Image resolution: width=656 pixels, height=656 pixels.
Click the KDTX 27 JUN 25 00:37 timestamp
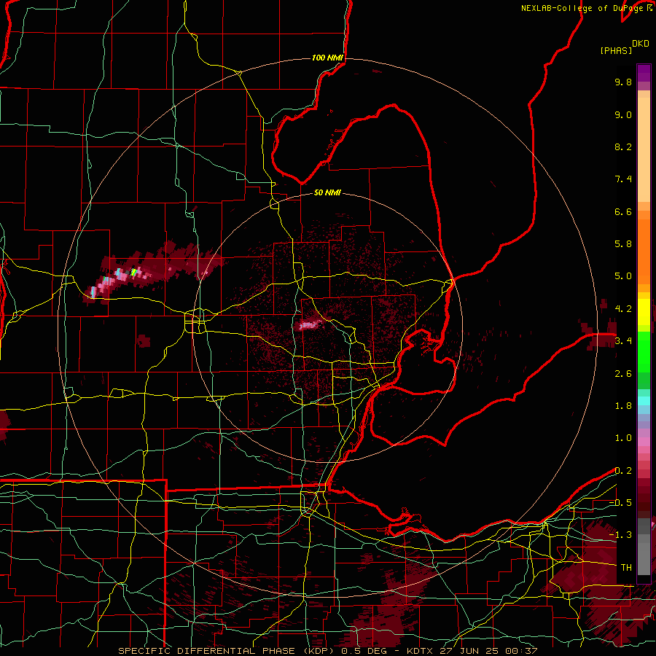[x=472, y=651]
